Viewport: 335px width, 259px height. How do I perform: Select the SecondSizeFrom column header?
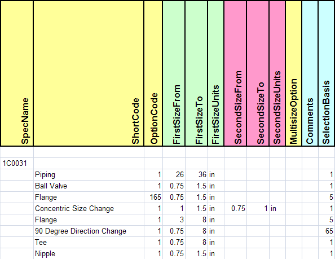(235, 73)
